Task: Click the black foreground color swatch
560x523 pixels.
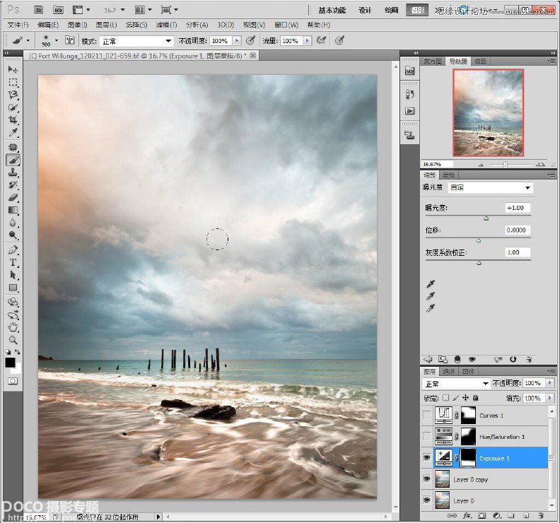Action: coord(11,363)
